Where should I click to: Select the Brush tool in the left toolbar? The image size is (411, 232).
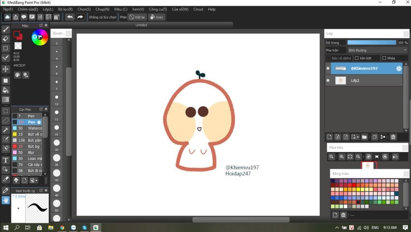point(6,29)
